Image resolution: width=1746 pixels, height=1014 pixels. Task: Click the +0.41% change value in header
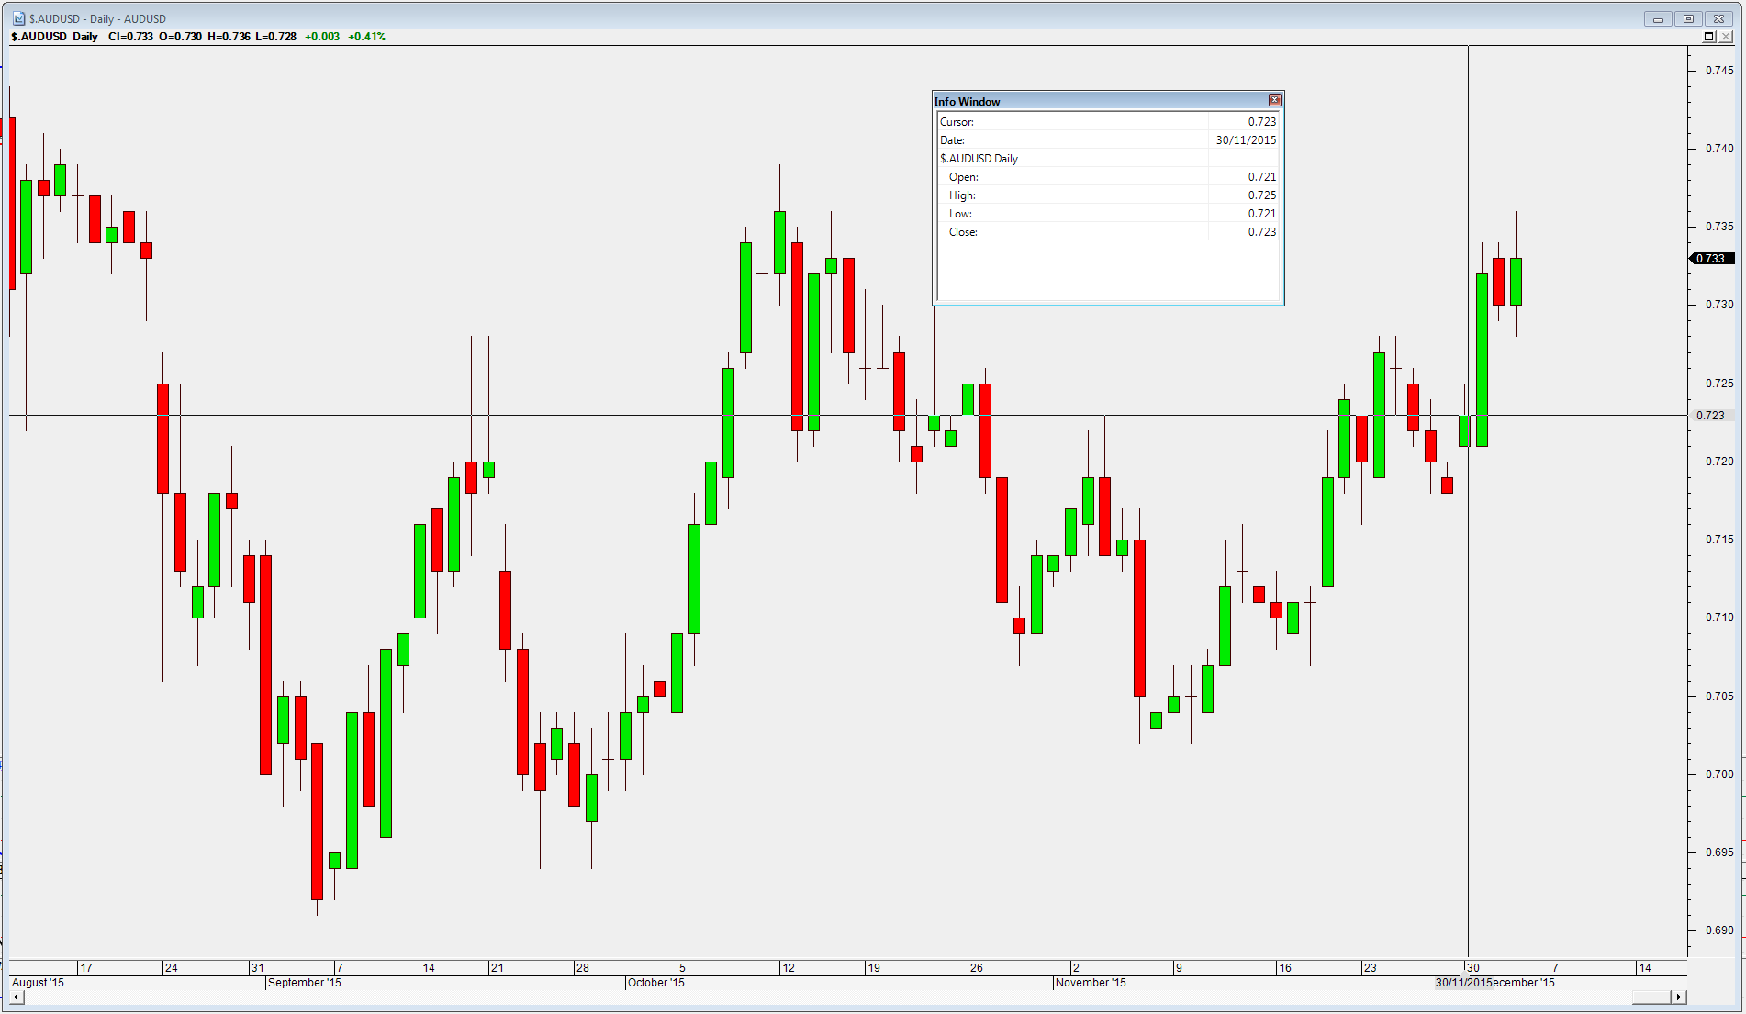pos(366,37)
